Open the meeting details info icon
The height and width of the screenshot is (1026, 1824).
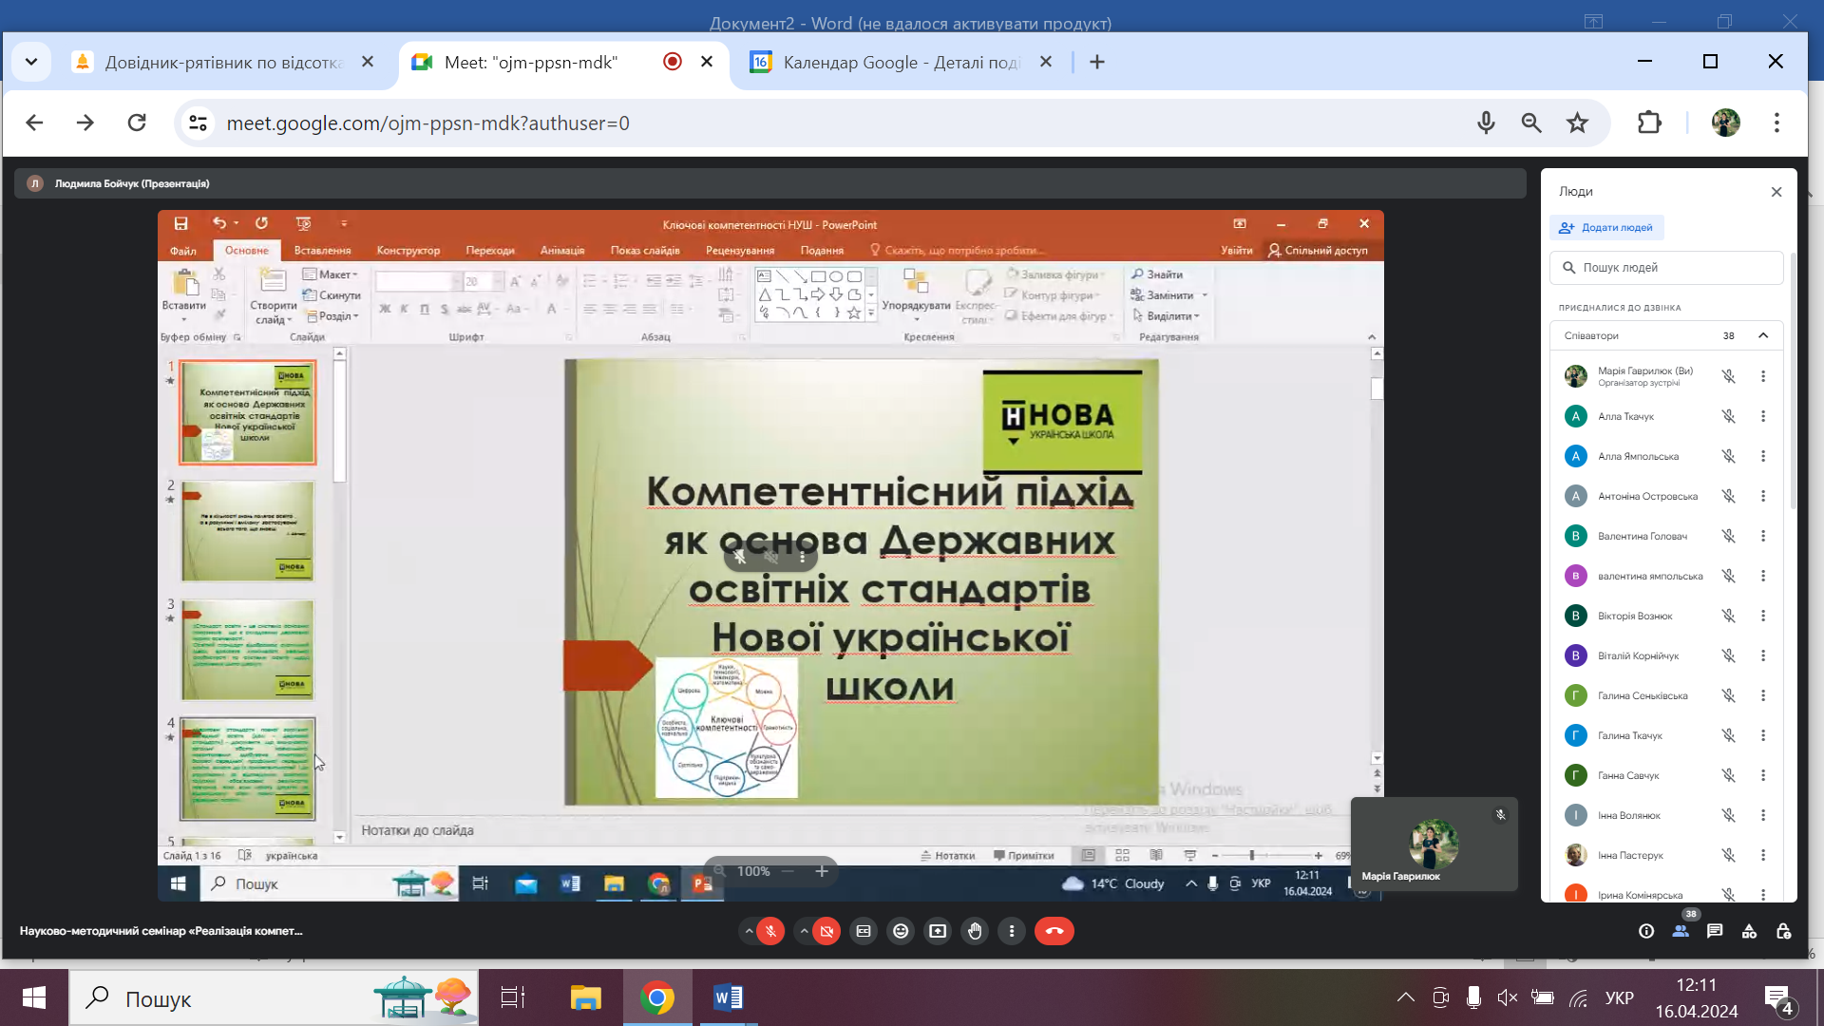click(1646, 931)
